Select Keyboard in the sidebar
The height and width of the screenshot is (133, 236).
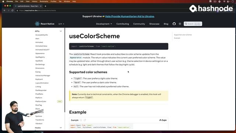[x=39, y=79]
